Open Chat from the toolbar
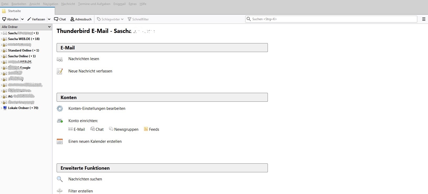Viewport: 428px width, 194px height. [60, 19]
